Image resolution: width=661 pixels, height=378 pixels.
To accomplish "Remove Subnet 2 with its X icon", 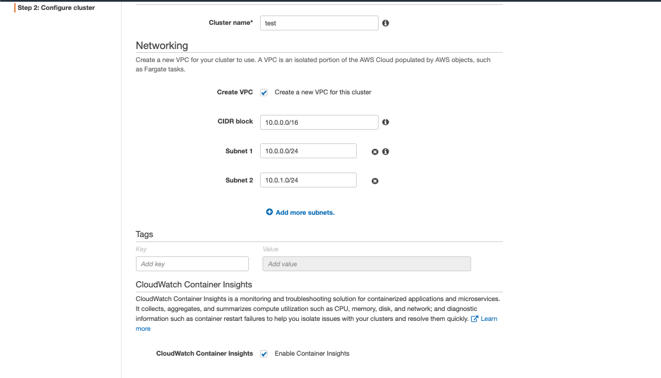I will 375,181.
